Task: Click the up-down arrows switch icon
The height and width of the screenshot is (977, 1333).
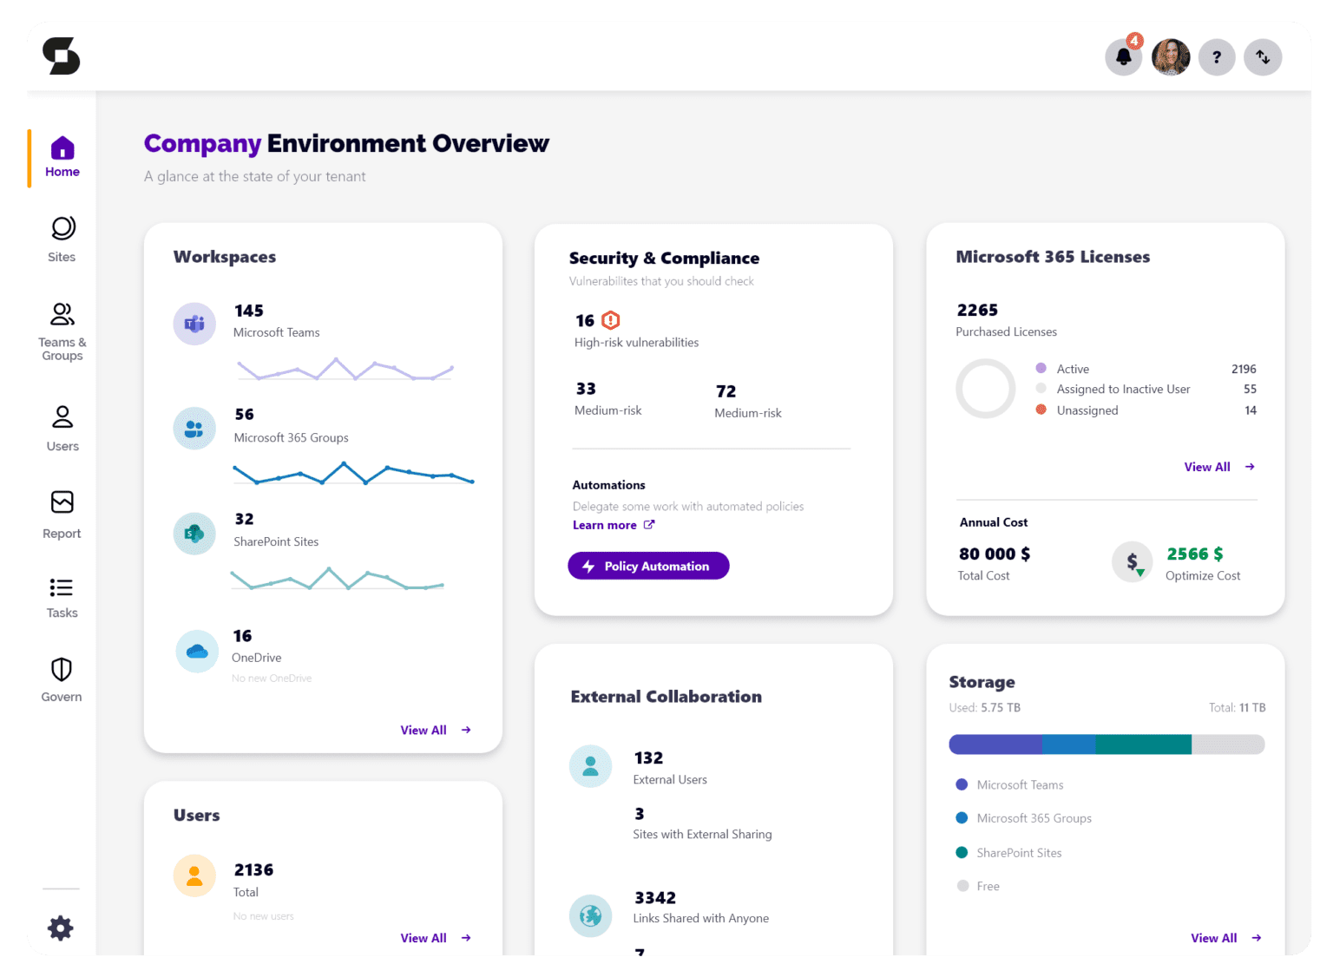Action: (x=1263, y=57)
